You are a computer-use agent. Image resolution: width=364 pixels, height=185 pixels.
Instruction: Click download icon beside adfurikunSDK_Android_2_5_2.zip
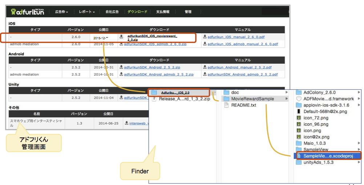[121, 67]
